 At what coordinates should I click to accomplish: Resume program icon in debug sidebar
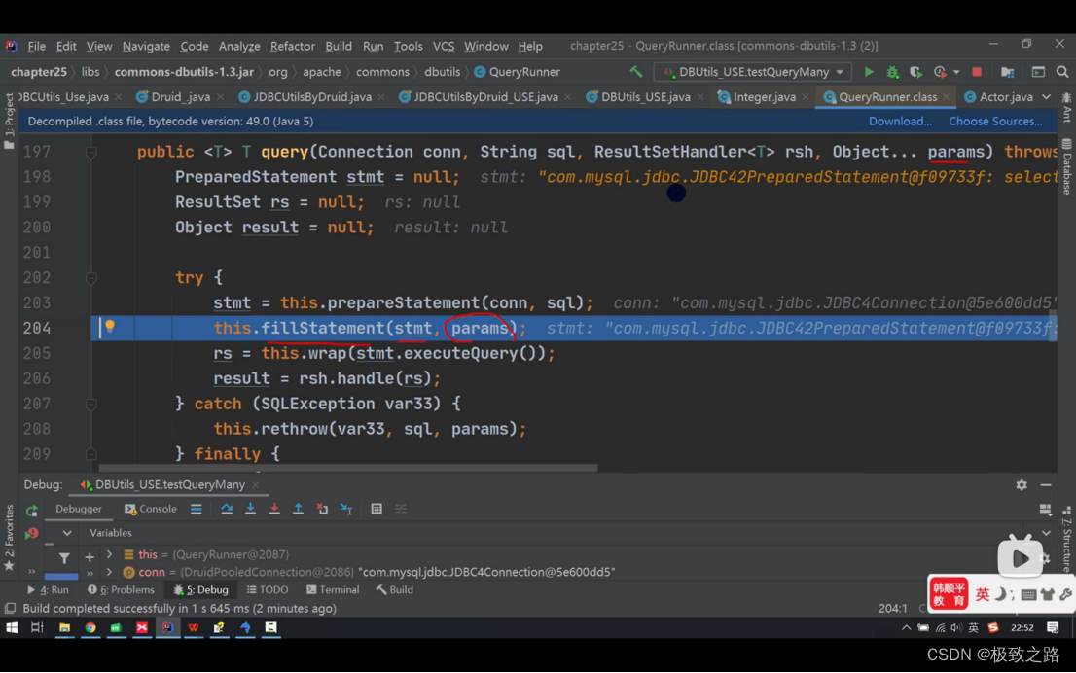[31, 533]
